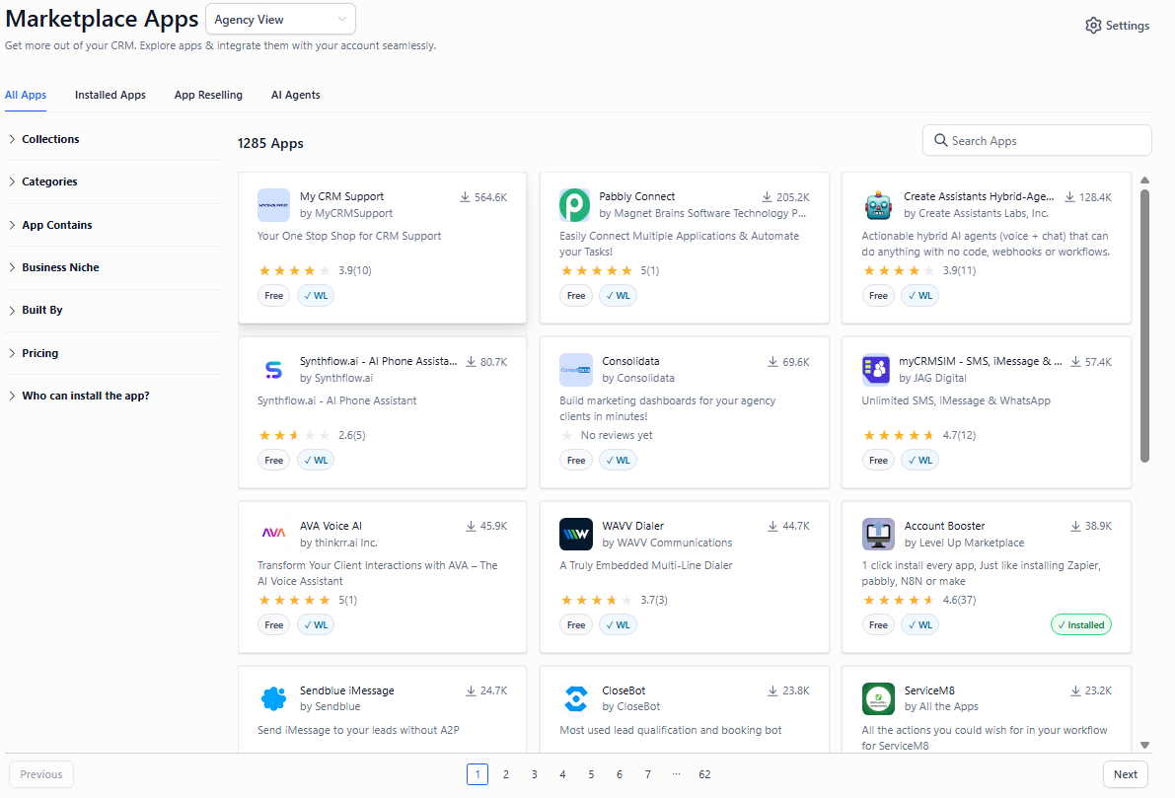Expand the Pricing filter
The image size is (1175, 798).
[113, 353]
